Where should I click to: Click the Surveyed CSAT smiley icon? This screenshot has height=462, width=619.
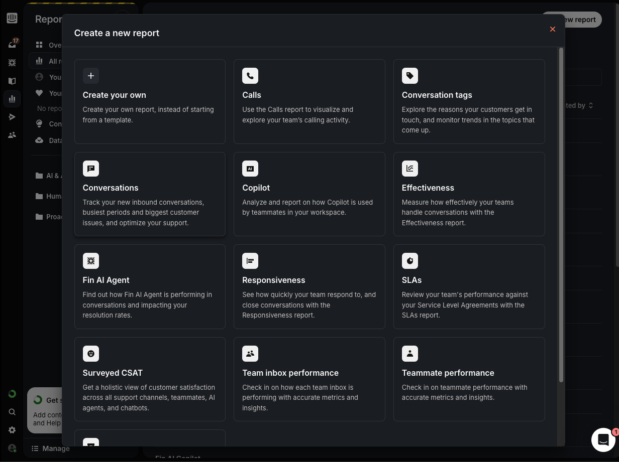[x=91, y=354]
